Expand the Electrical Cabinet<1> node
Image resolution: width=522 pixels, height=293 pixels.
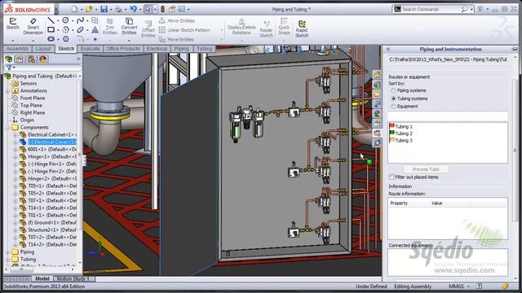[15, 135]
